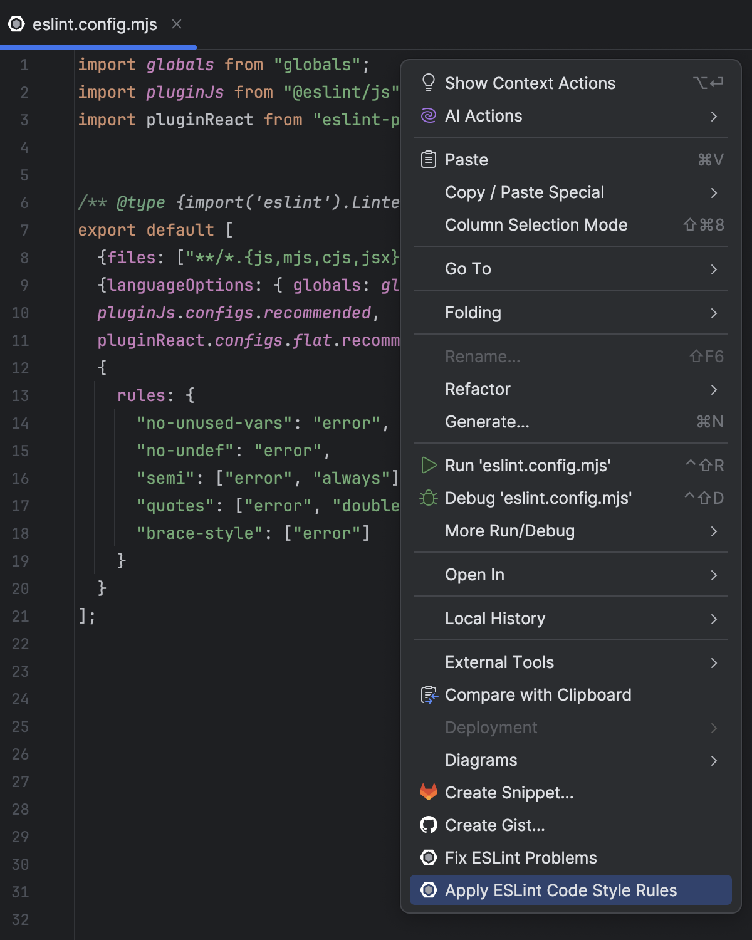The image size is (752, 940).
Task: Open AI Actions via its swirl icon
Action: 429,116
